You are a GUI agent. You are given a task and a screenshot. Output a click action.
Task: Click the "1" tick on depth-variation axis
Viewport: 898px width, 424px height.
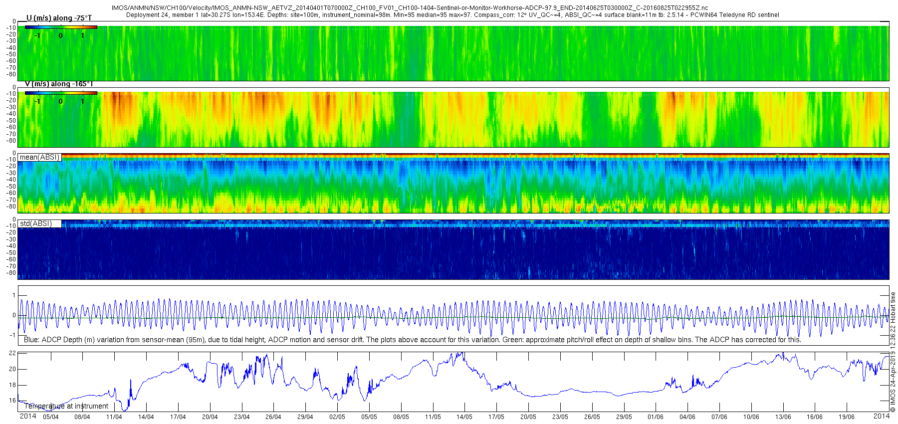(14, 295)
